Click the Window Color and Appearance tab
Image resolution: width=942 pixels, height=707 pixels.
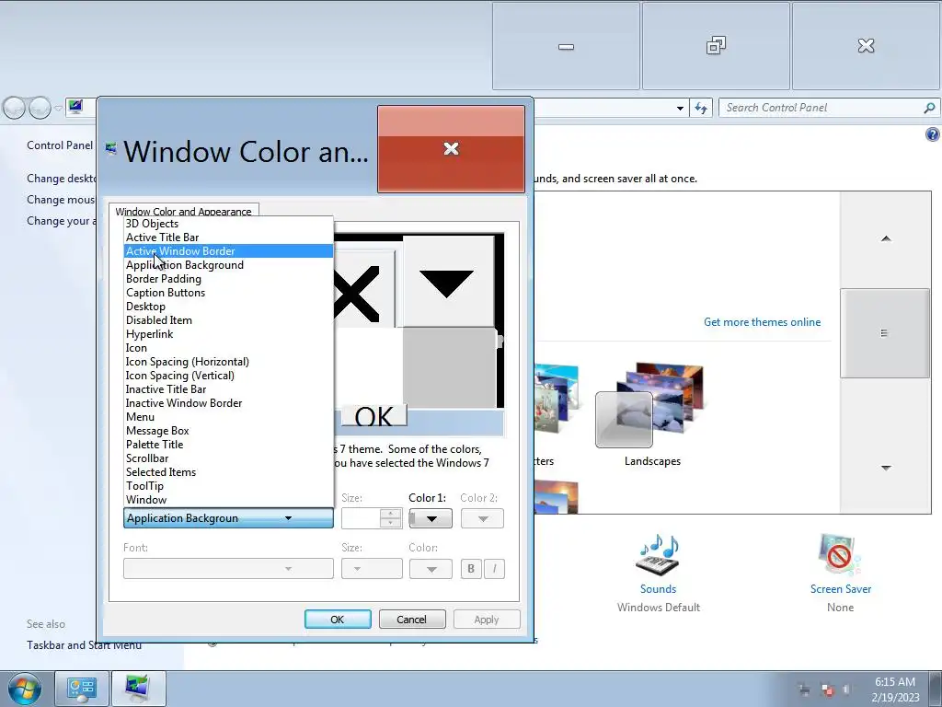tap(184, 211)
